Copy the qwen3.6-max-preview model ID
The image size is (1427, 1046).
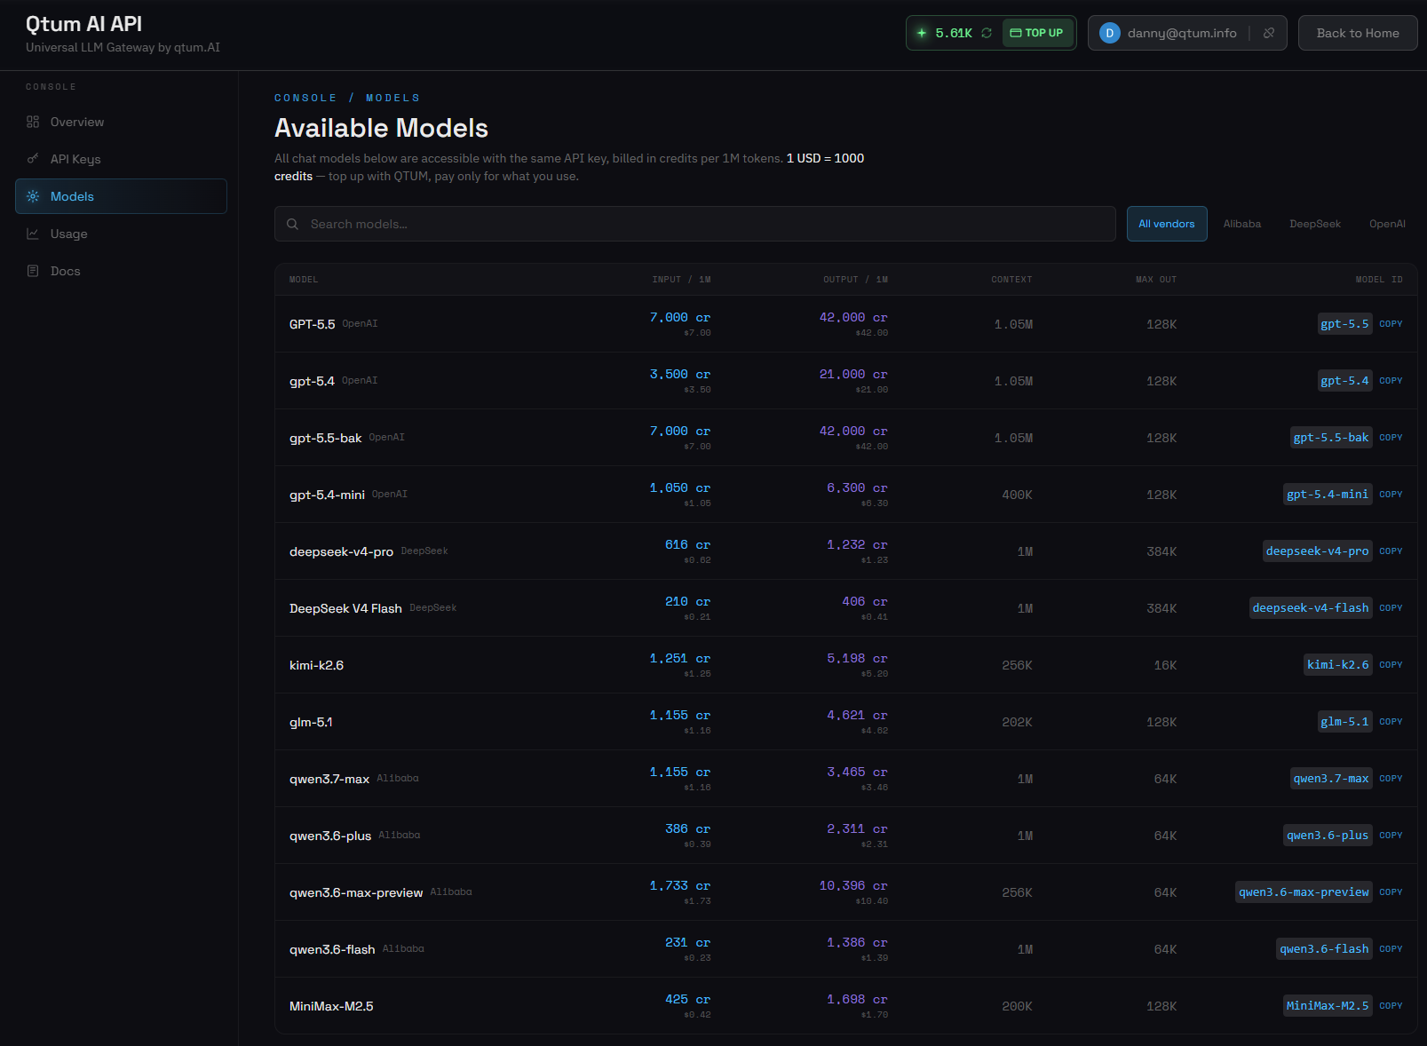pos(1391,892)
